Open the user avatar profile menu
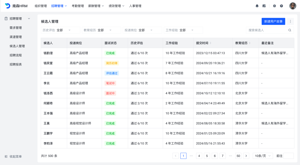This screenshot has height=165, width=300. [292, 6]
